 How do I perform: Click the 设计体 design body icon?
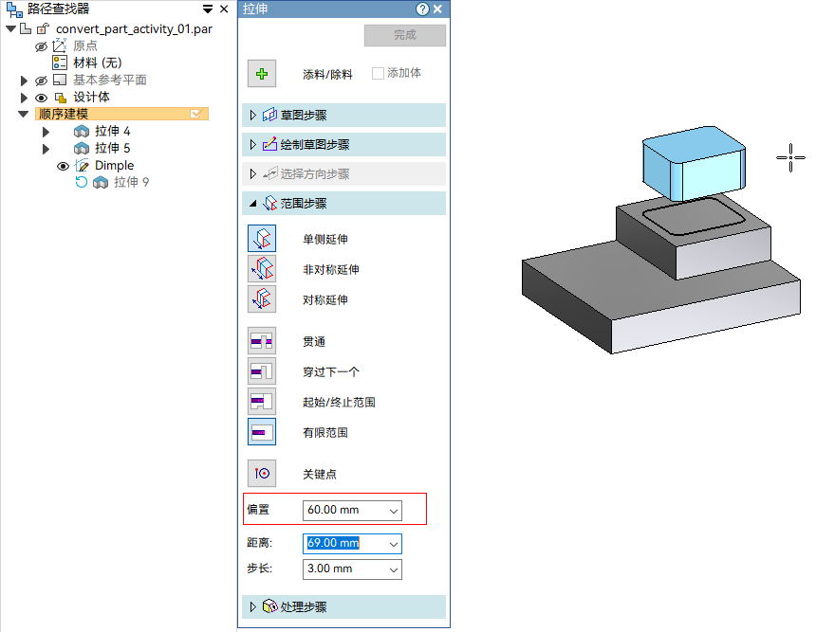[x=61, y=98]
